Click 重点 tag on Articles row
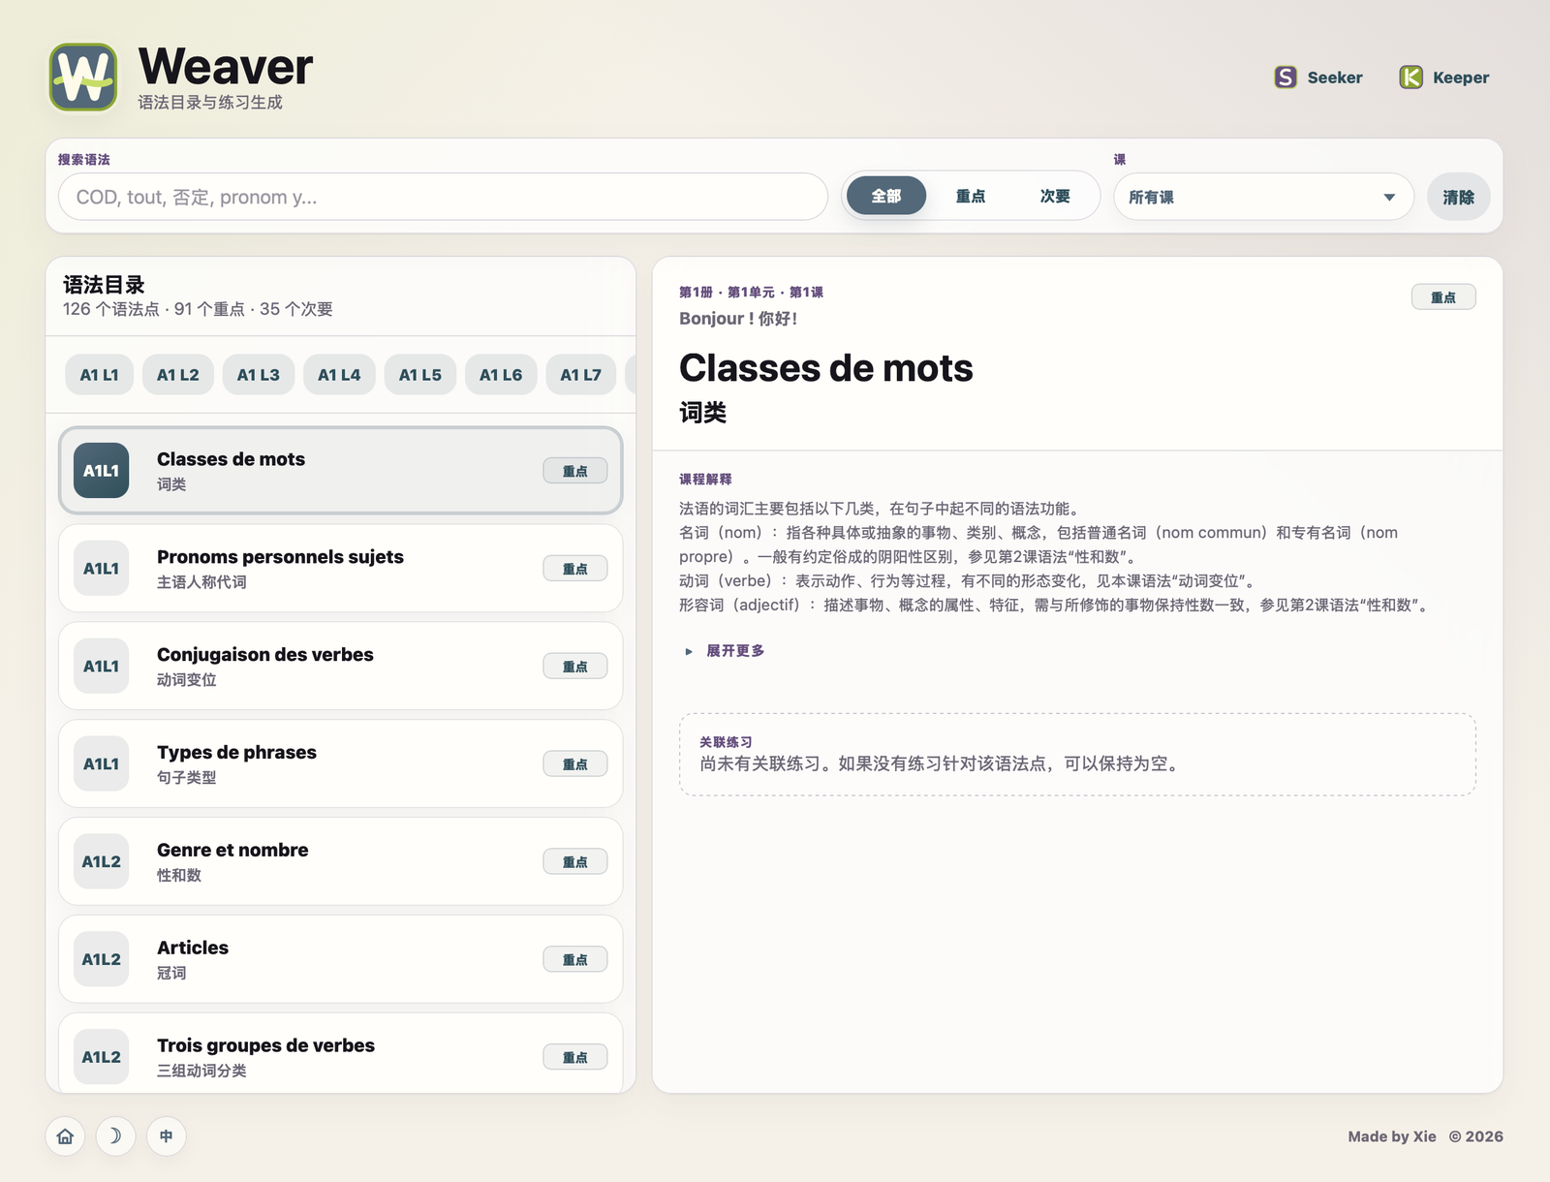Screen dimensions: 1550x1182 [x=575, y=959]
